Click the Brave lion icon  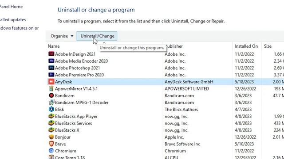(51, 144)
